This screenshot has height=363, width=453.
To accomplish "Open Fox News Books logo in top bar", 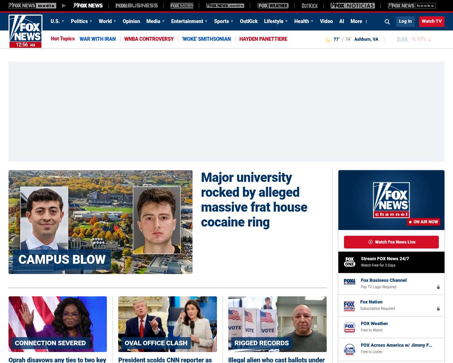I will point(412,6).
